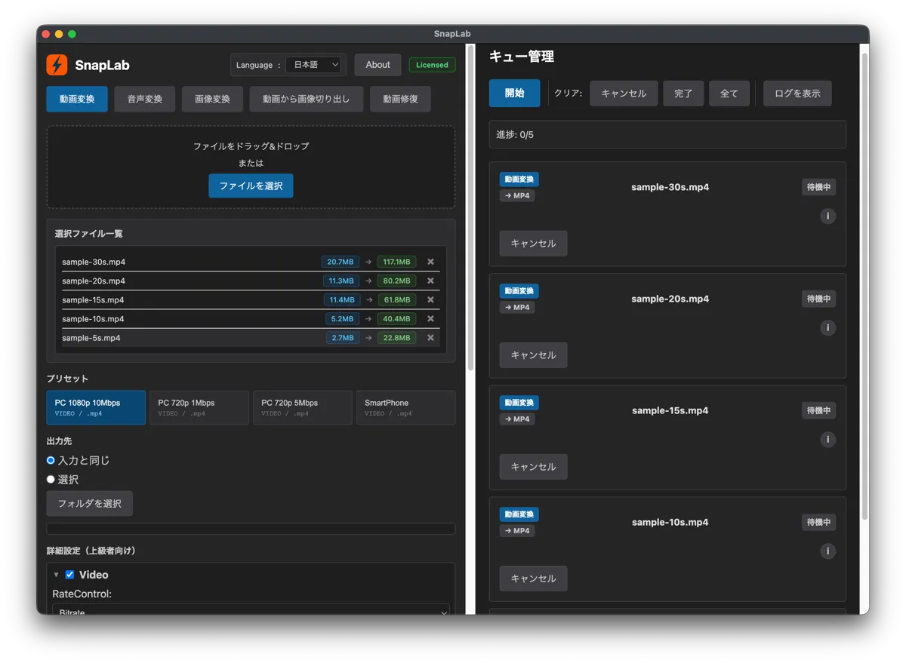The height and width of the screenshot is (663, 906).
Task: Click the SnapLab lightning bolt logo
Action: pyautogui.click(x=57, y=65)
